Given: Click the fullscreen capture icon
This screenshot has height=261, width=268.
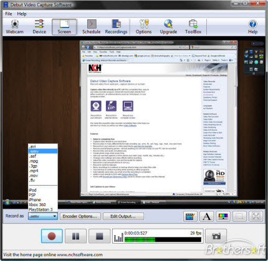Looking at the screenshot, I should [x=256, y=216].
